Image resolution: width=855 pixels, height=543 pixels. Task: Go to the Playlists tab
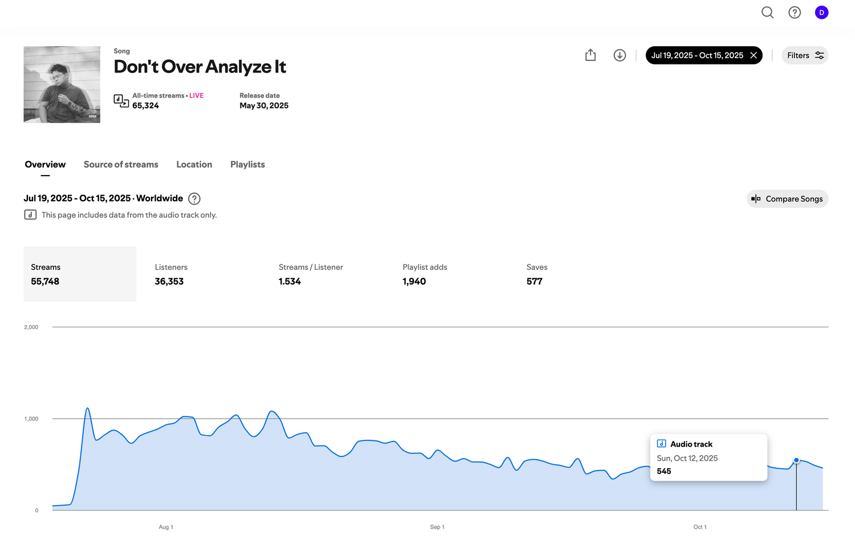(x=247, y=165)
